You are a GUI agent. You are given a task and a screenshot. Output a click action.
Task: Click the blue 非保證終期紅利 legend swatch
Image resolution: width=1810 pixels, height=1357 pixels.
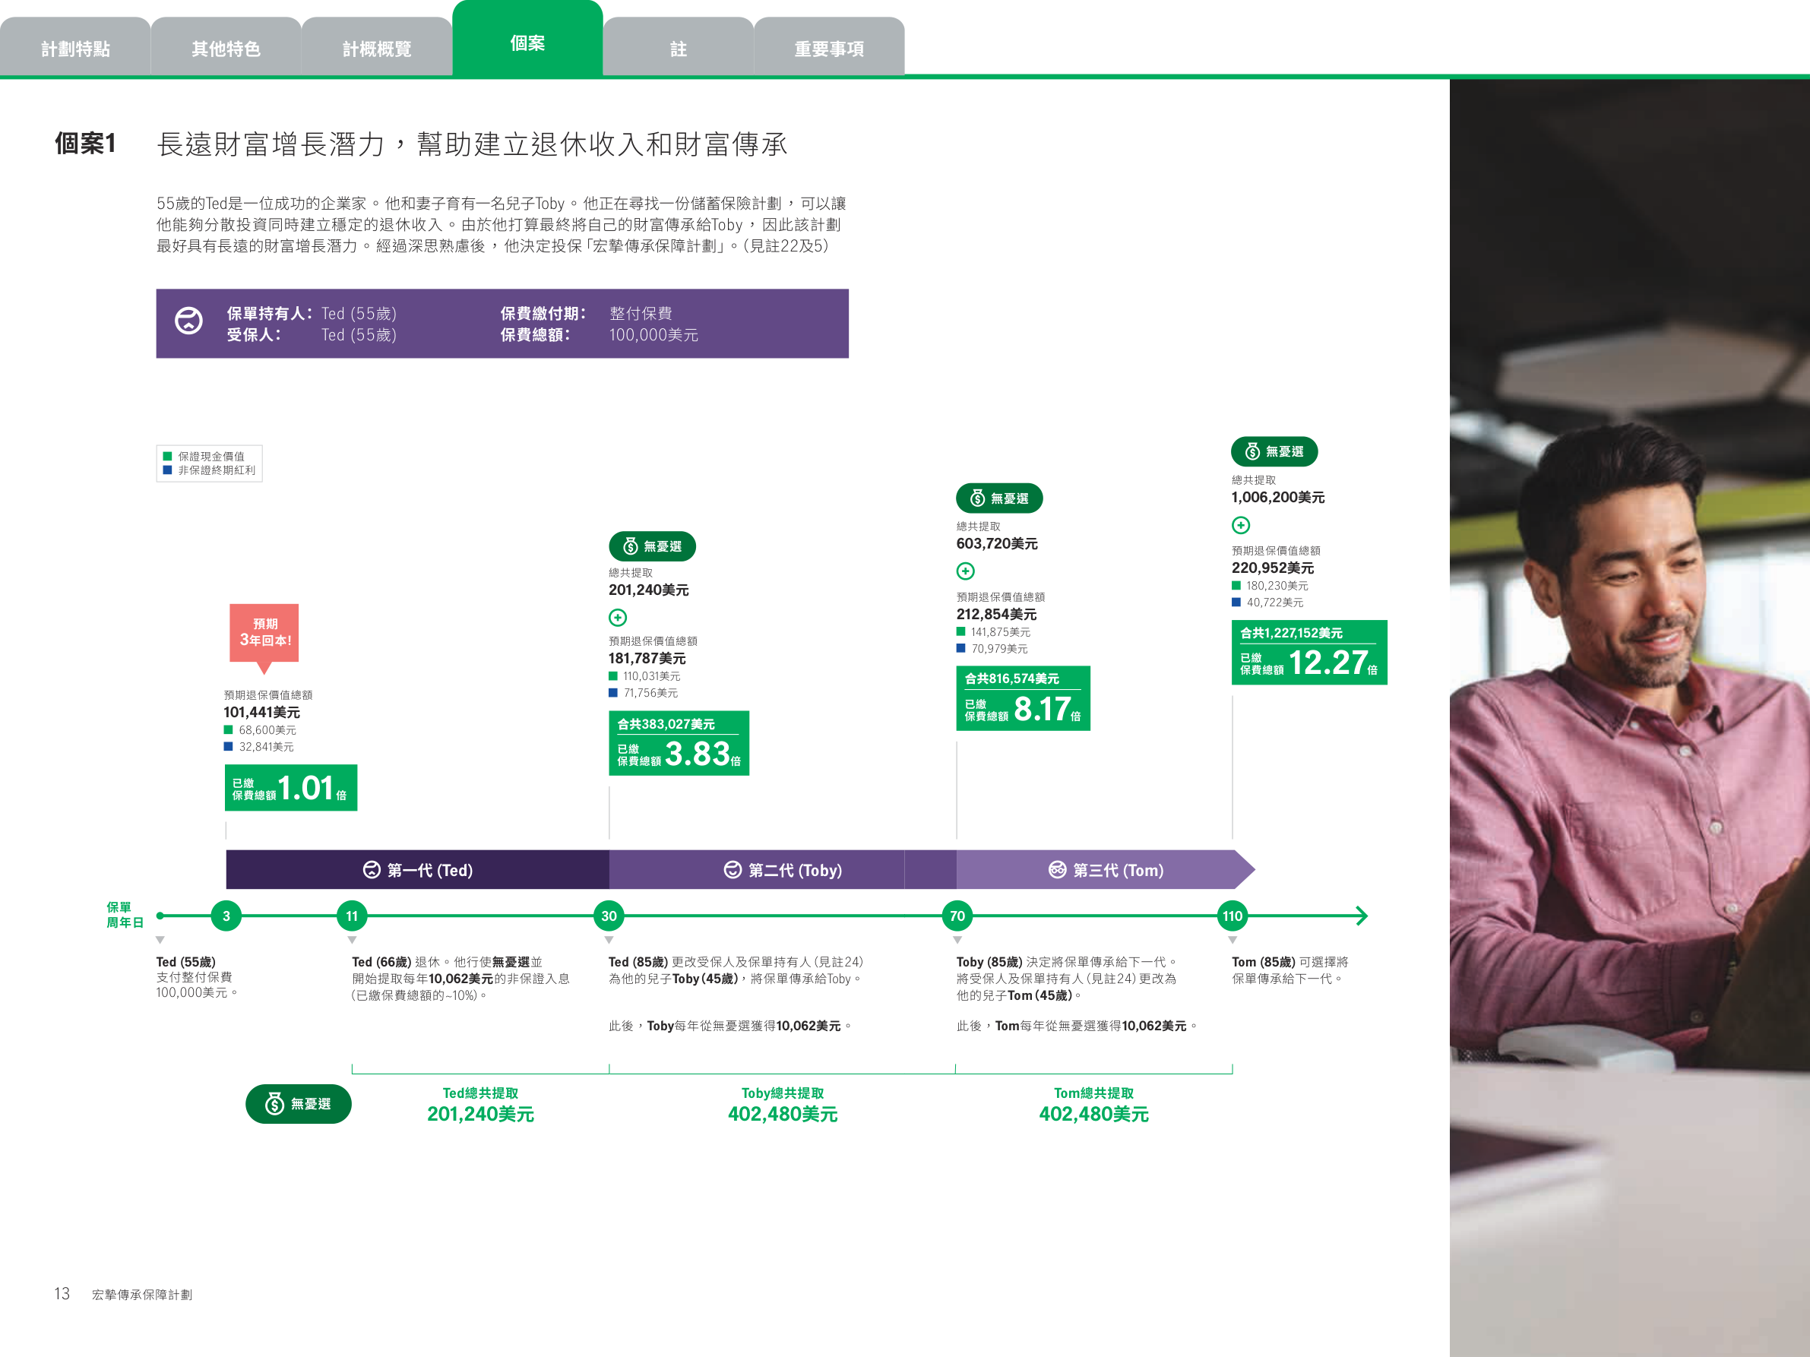coord(168,470)
